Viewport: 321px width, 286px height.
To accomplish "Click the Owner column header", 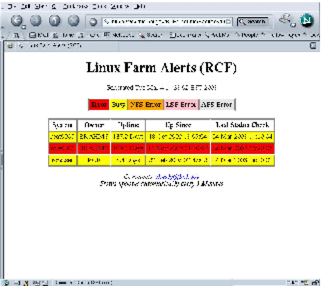I will point(94,125).
